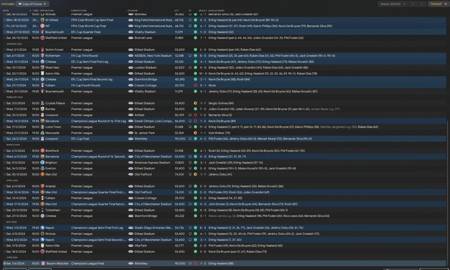The height and width of the screenshot is (270, 450).
Task: Open Kyle Walker (75) goalscorer link
Action: (220, 133)
